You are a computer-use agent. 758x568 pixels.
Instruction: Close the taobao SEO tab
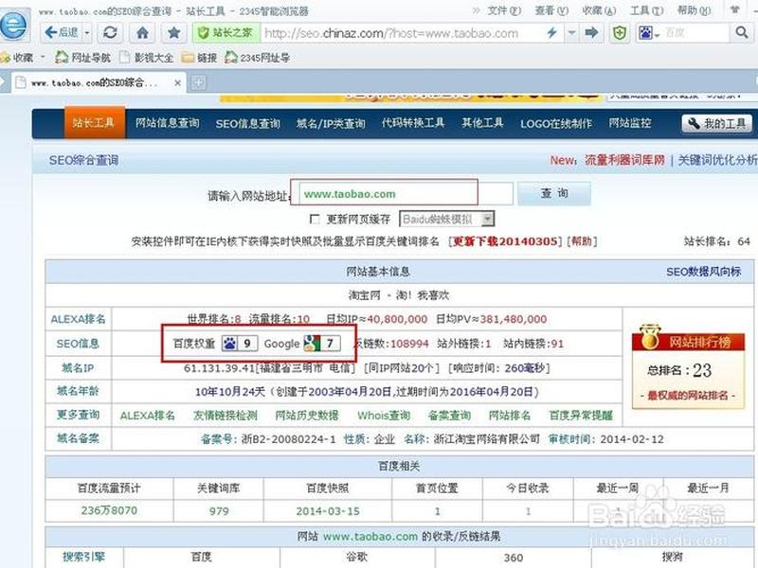tap(177, 83)
